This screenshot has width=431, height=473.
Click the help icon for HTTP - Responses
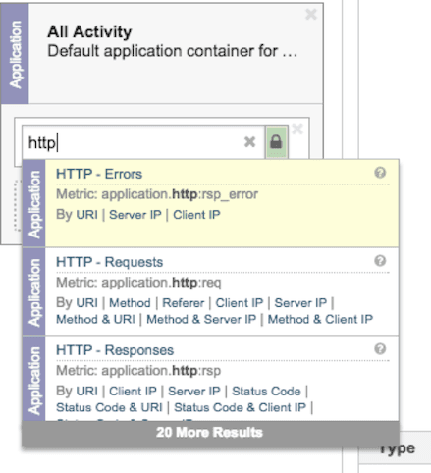pos(380,349)
